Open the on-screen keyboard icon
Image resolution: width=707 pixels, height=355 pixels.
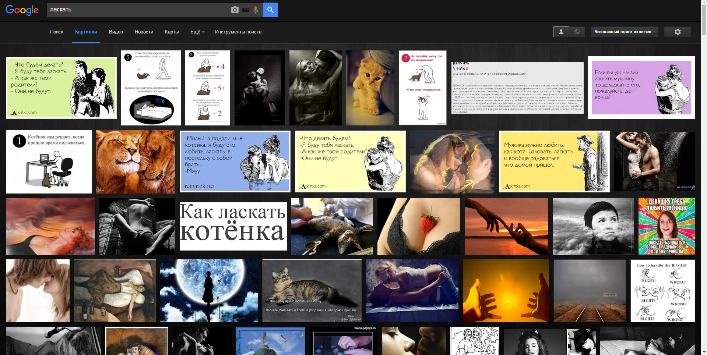(246, 10)
